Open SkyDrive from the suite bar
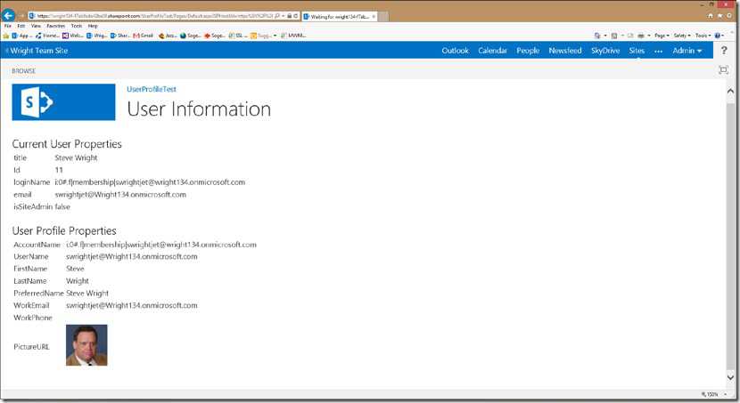Viewport: 740px width, 403px height. click(x=605, y=51)
